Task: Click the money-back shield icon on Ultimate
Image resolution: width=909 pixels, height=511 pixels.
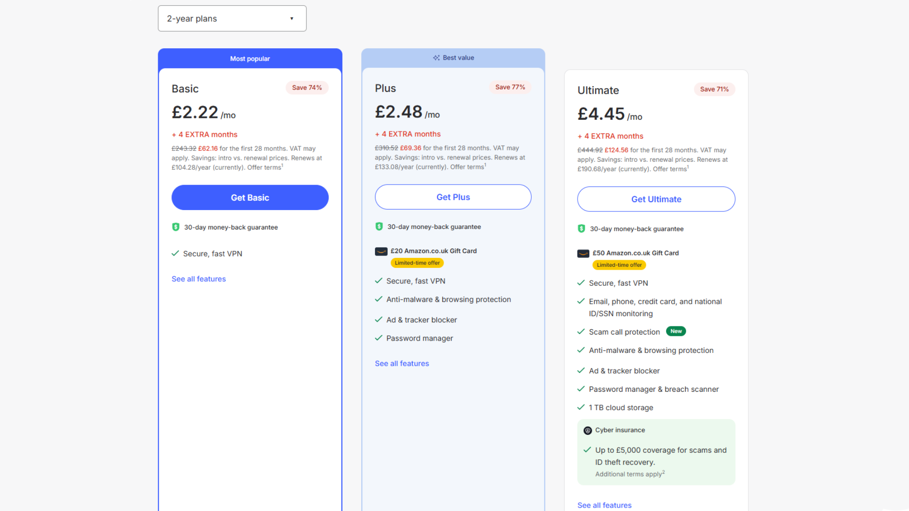Action: [x=581, y=228]
